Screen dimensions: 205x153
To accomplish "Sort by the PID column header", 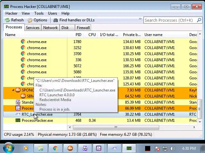I will [x=75, y=35].
